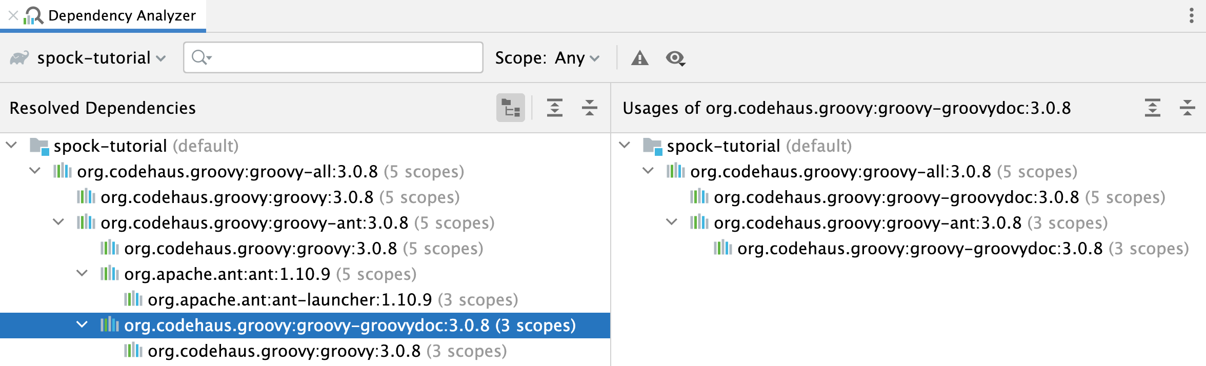1206x366 pixels.
Task: Select groovy-ant:3.0.8 in the Usages tree
Action: 867,222
